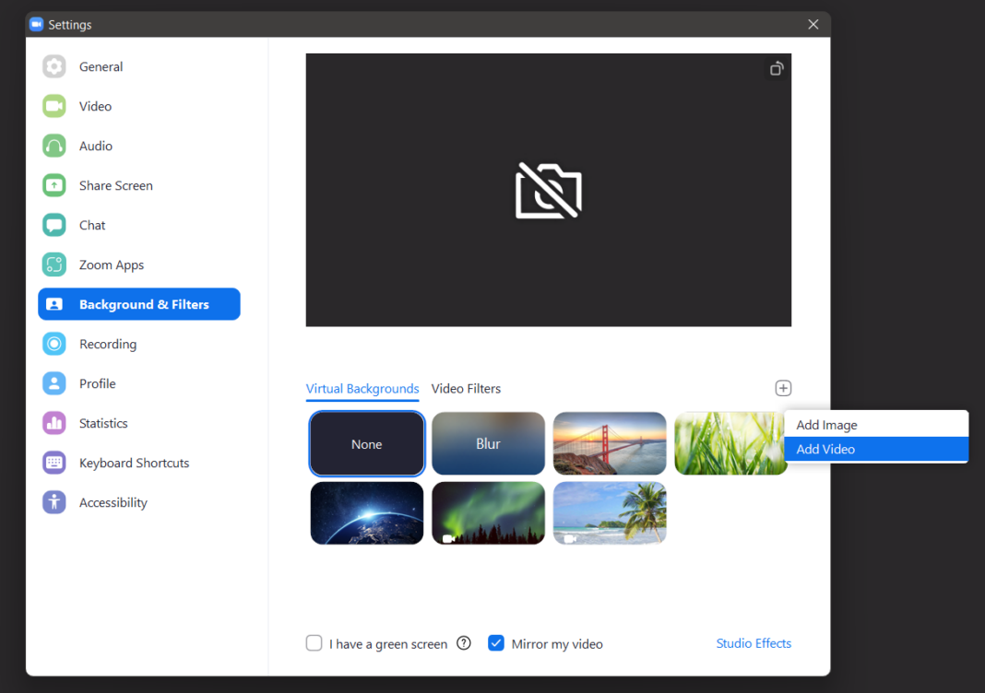Click the Accessibility icon in sidebar
The width and height of the screenshot is (985, 693).
[54, 502]
